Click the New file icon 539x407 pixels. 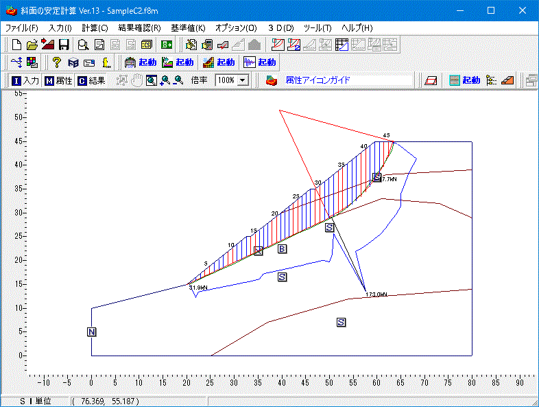[x=17, y=45]
